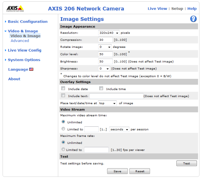Open the Language menu item

click(x=18, y=69)
